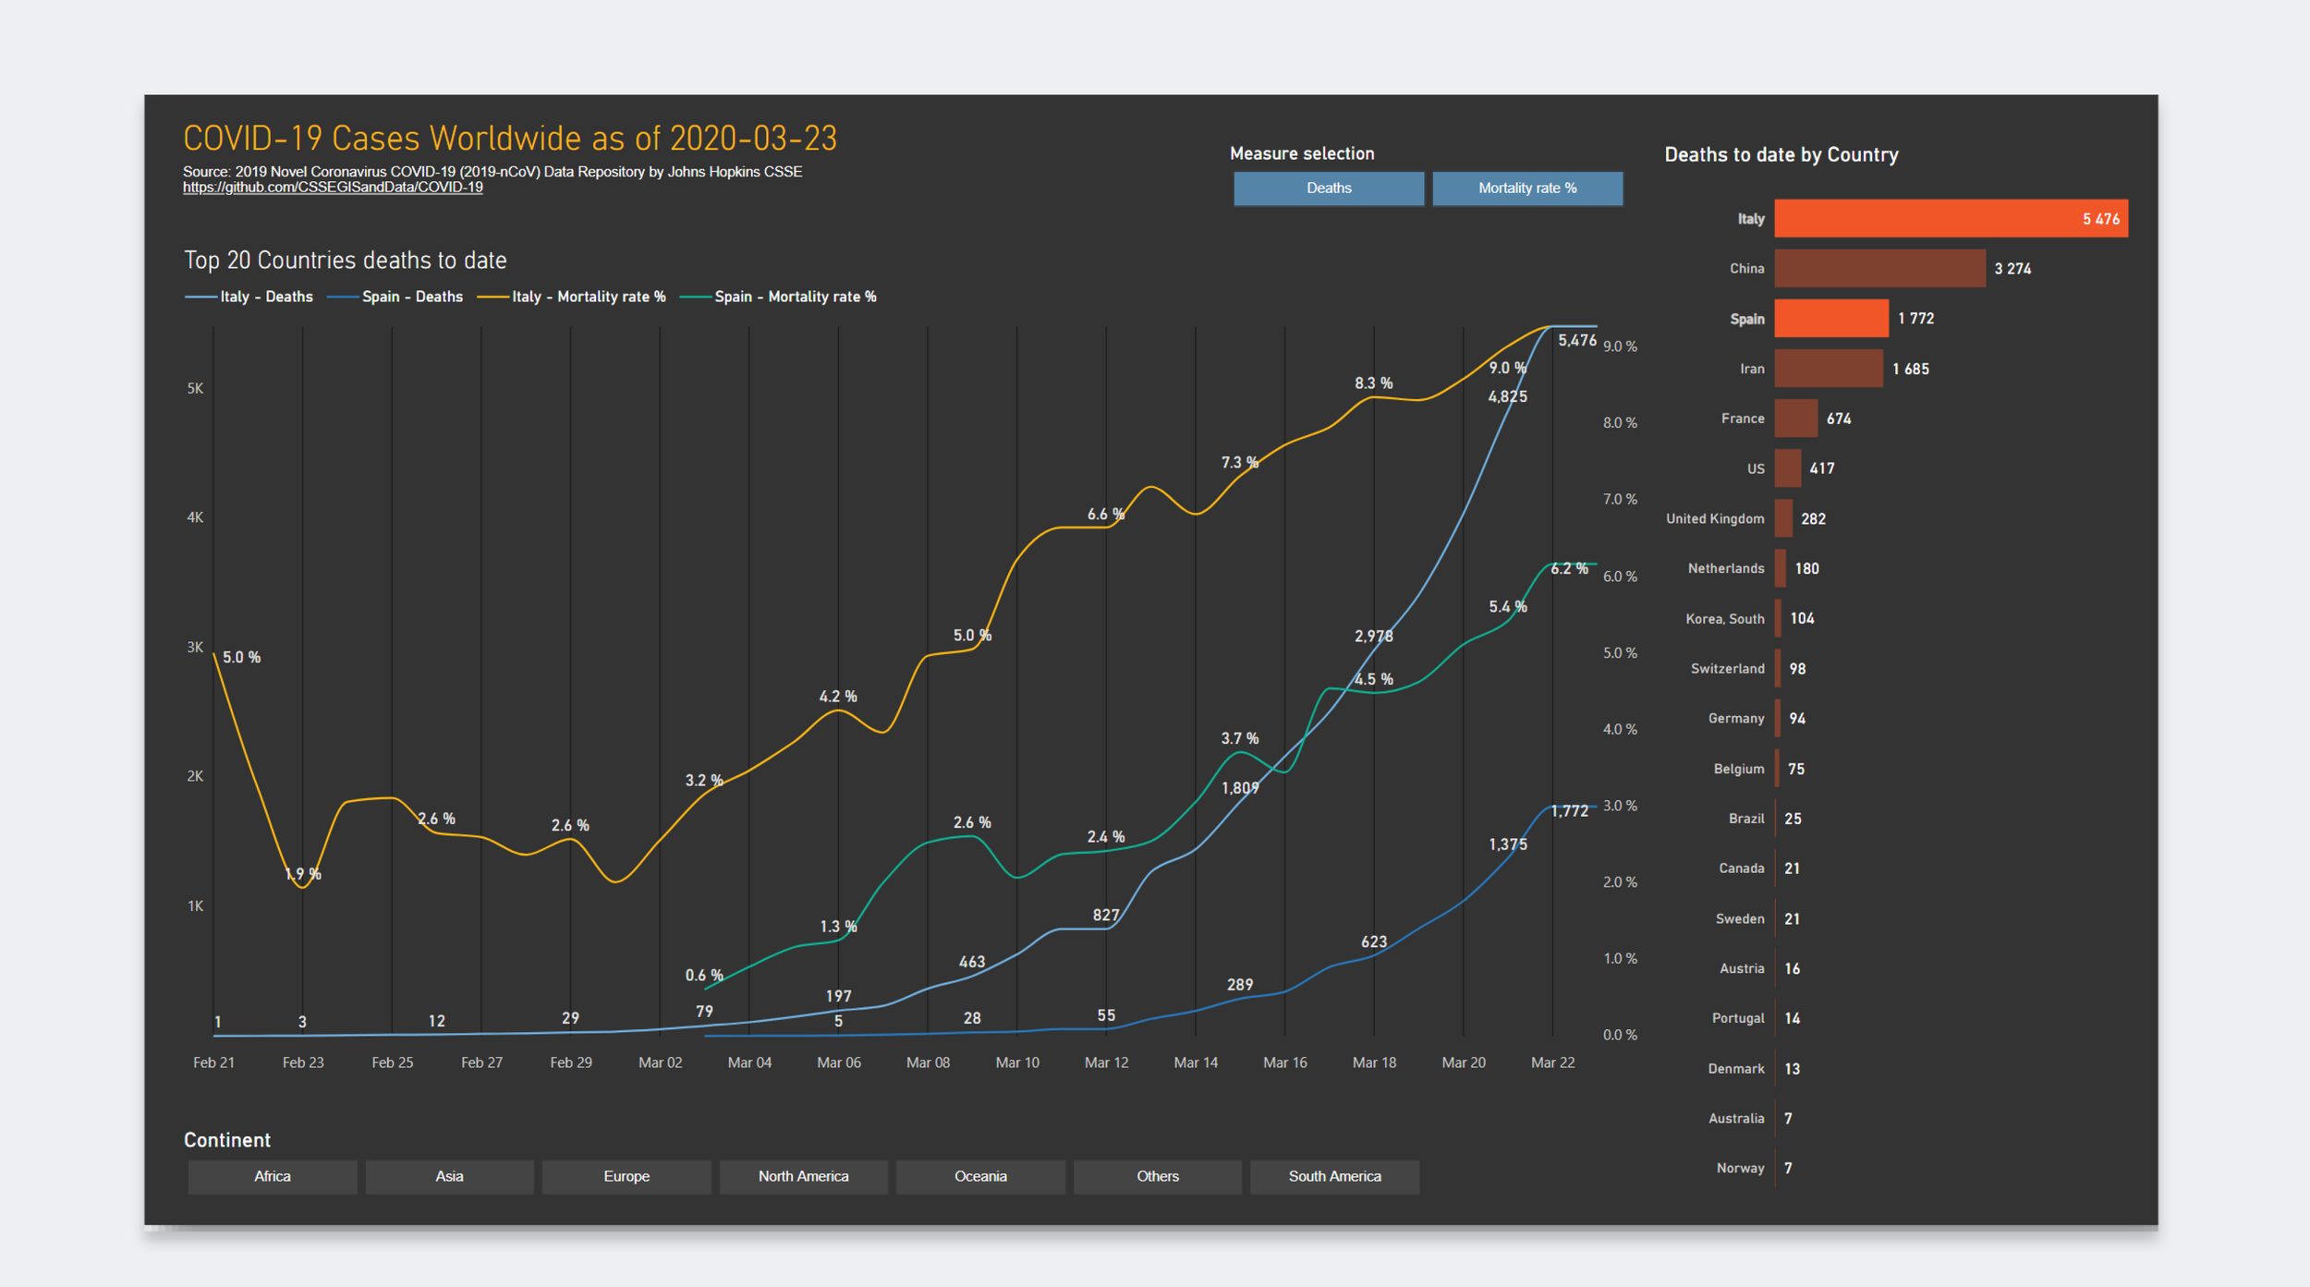Select the Deaths measure button

[x=1328, y=188]
